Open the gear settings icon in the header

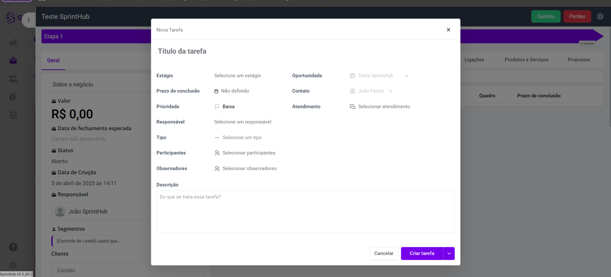[x=600, y=17]
